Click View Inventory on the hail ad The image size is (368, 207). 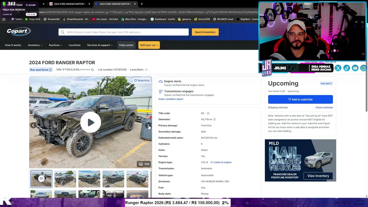[318, 176]
